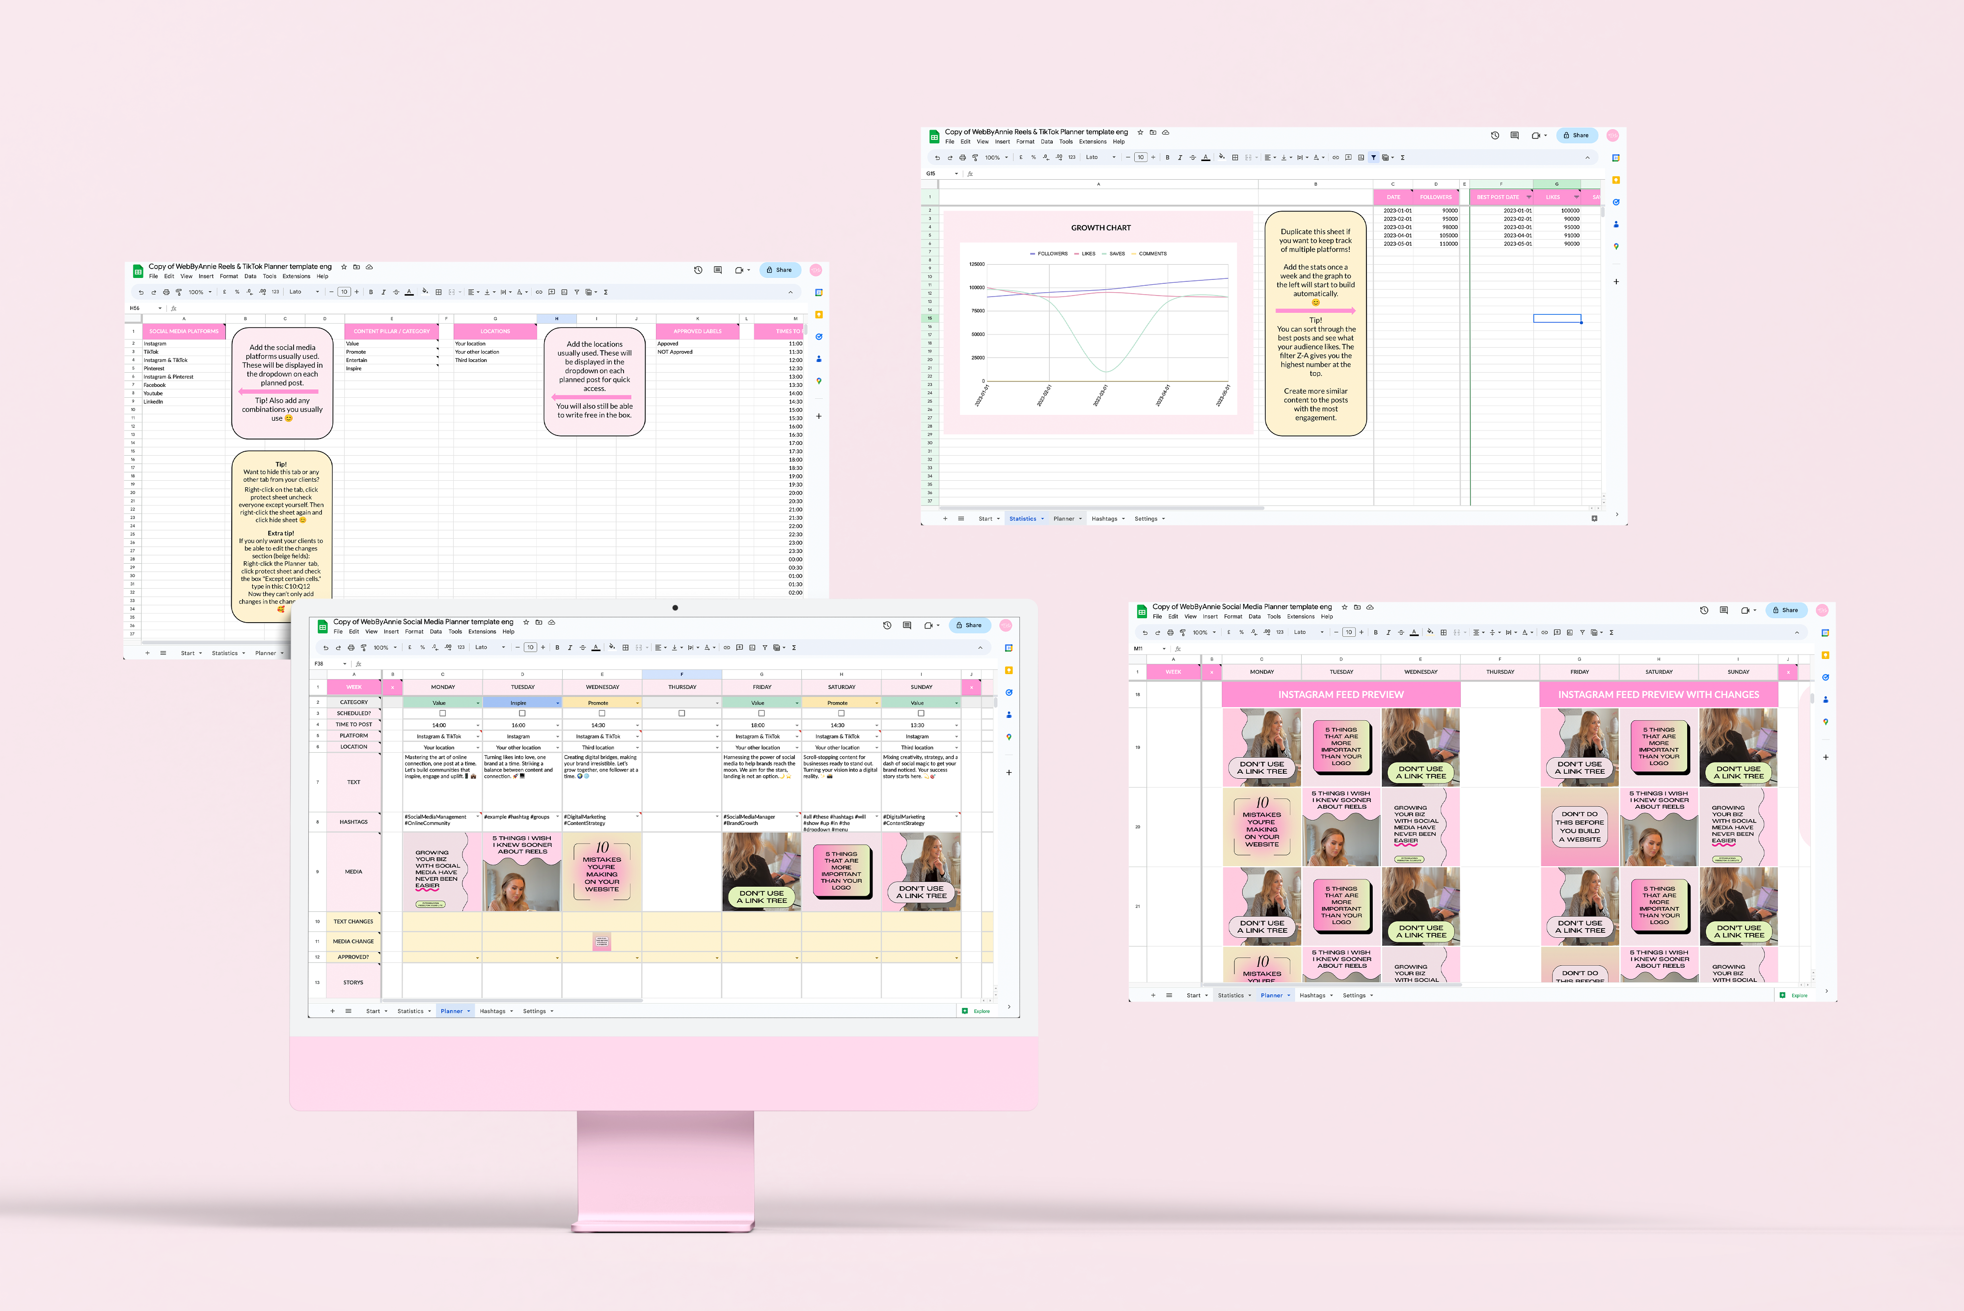Switch to the Hashtags sheet tab on the iMac screen
The image size is (1964, 1311).
point(492,1011)
